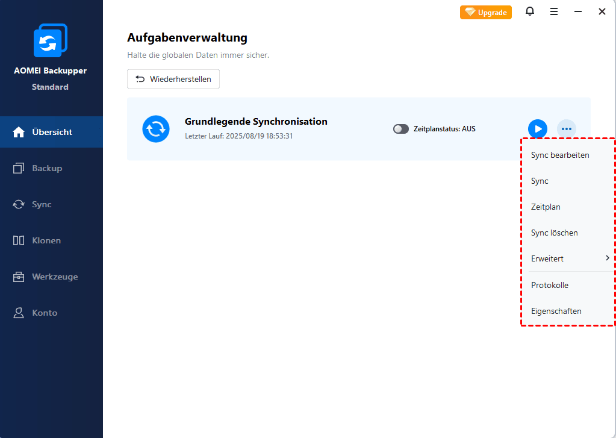This screenshot has width=616, height=438.
Task: Click the Aufgabenverwaltung heading
Action: (x=187, y=38)
